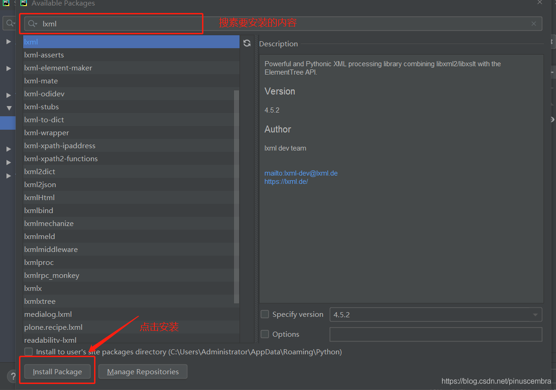Click the PyCharm icon in dialog title
The image size is (556, 390).
[x=24, y=3]
